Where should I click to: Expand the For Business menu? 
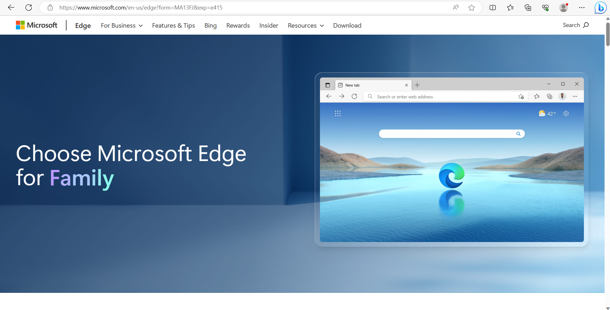[x=122, y=25]
